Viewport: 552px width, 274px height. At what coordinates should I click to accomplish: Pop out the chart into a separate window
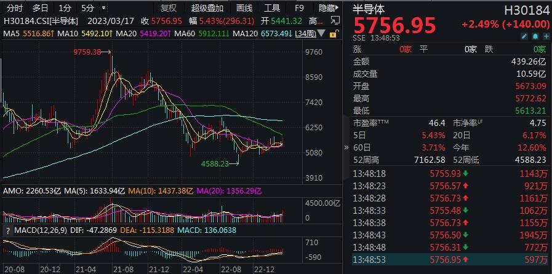(336, 21)
